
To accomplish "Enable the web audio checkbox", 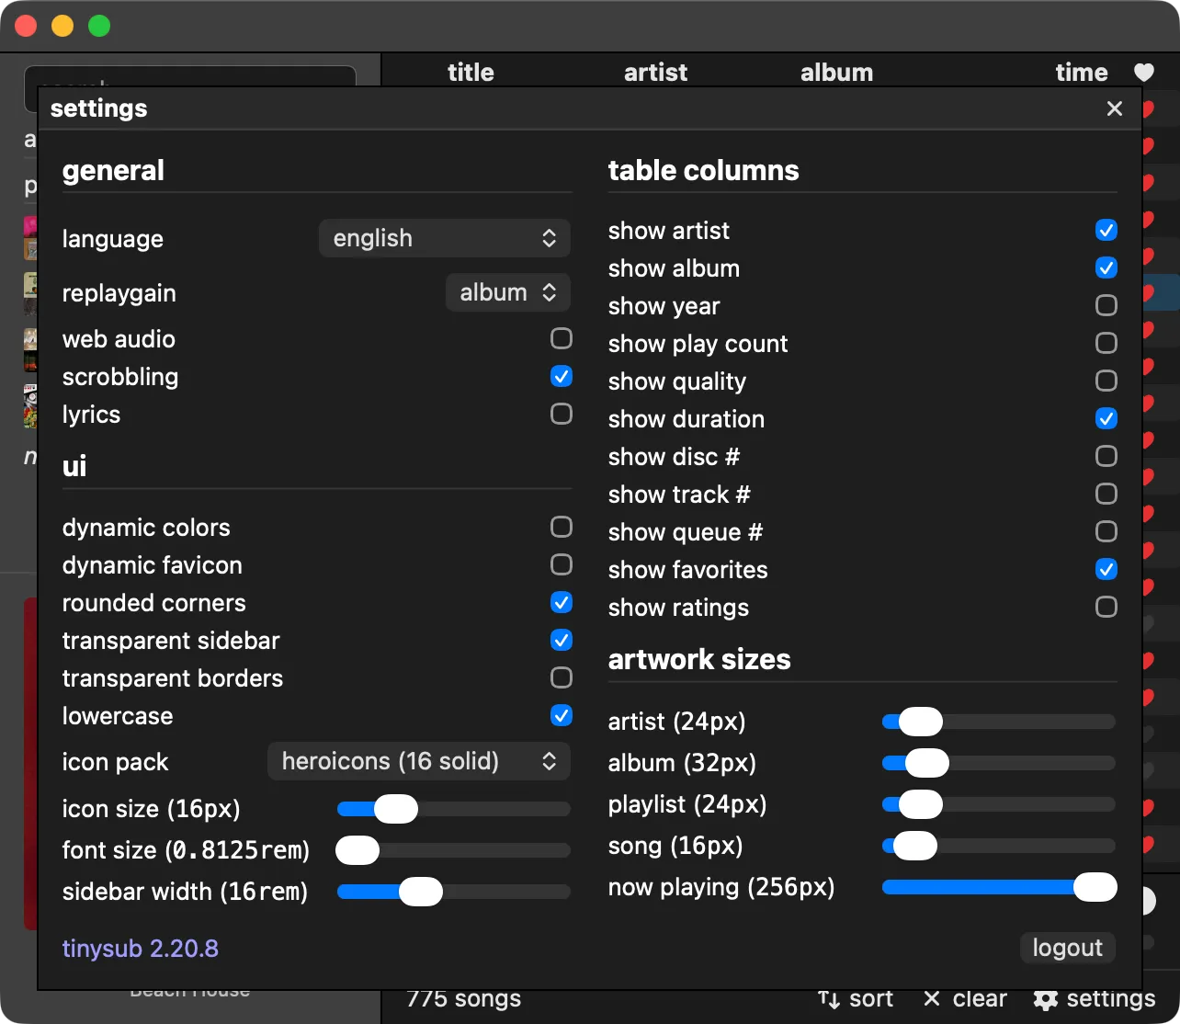I will tap(562, 338).
